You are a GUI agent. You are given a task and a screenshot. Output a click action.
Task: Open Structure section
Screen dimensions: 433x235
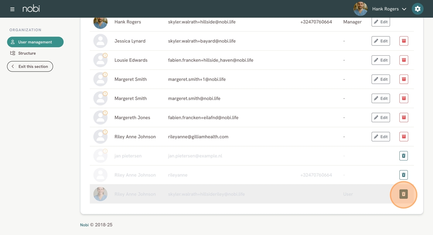pyautogui.click(x=23, y=53)
